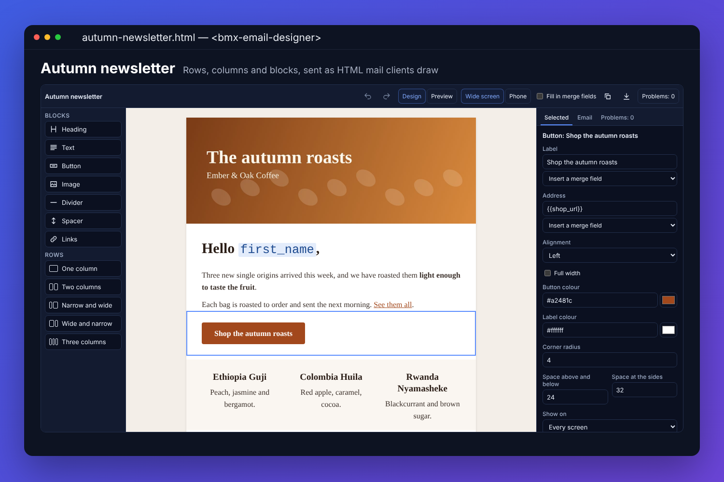Open the Button colour swatch

tap(668, 300)
